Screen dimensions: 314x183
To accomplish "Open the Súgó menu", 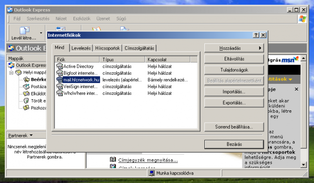I will tap(121, 19).
